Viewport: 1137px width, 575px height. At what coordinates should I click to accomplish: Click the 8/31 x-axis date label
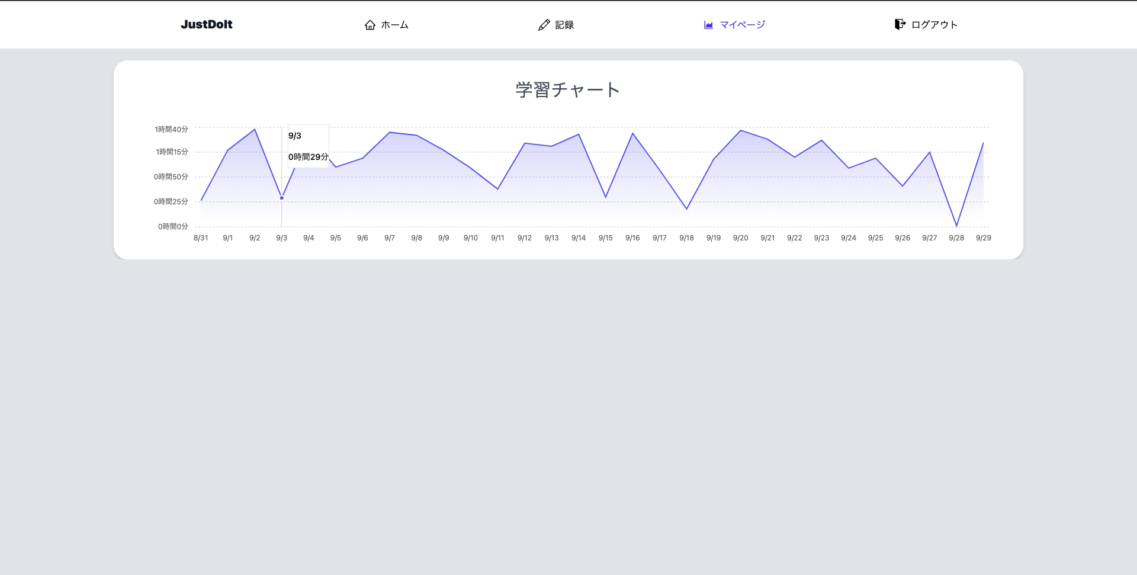[201, 238]
